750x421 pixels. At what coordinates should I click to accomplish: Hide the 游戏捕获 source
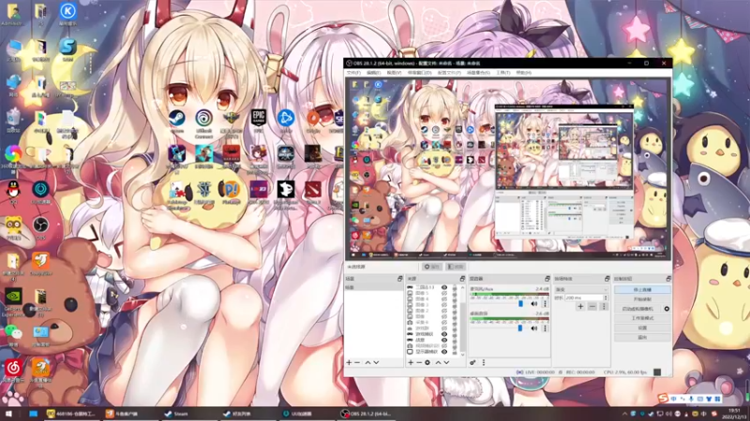(x=444, y=334)
